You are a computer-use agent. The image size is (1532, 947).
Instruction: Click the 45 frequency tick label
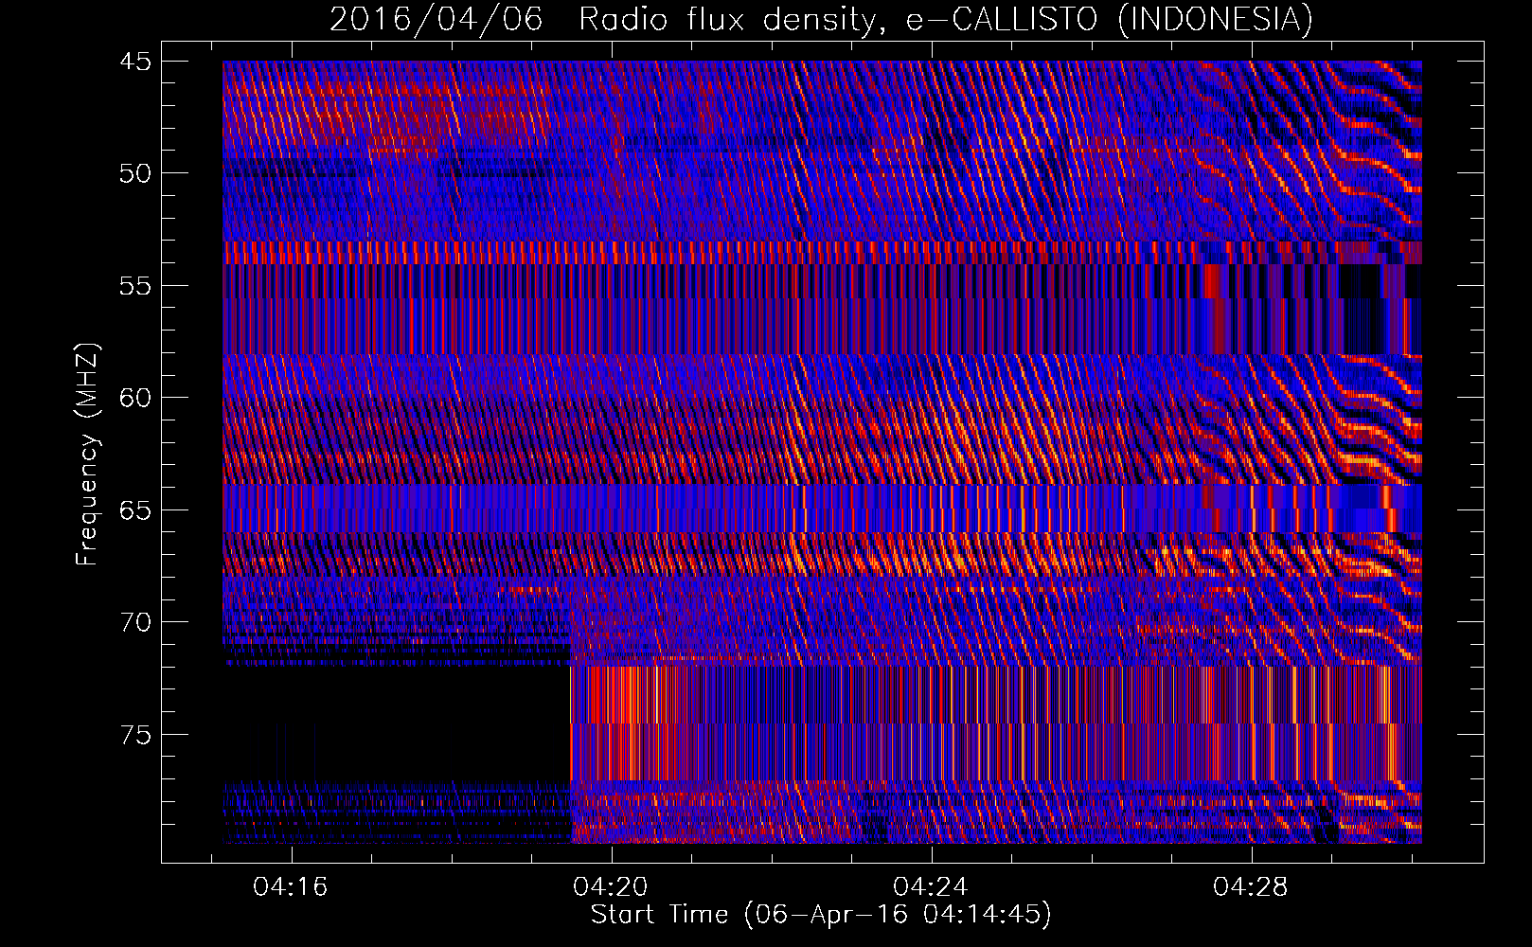click(x=135, y=62)
